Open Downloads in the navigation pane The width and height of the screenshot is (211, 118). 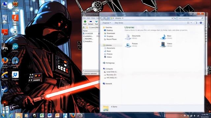tap(109, 33)
